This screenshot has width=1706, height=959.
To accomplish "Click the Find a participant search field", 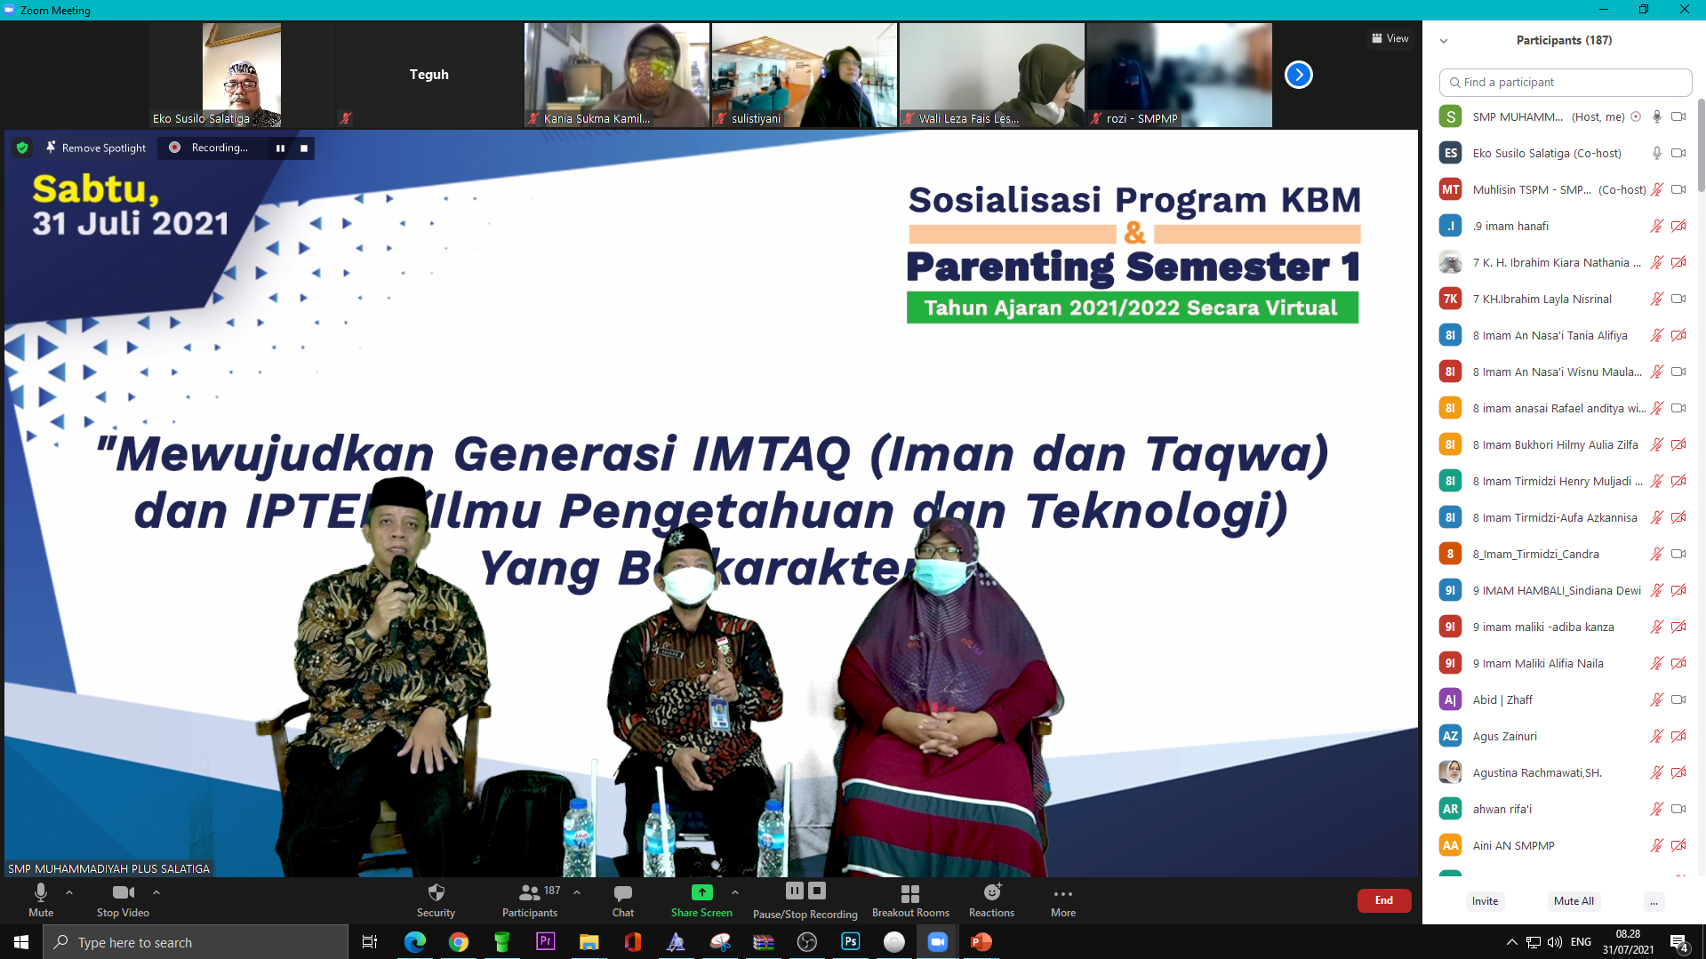I will point(1565,82).
